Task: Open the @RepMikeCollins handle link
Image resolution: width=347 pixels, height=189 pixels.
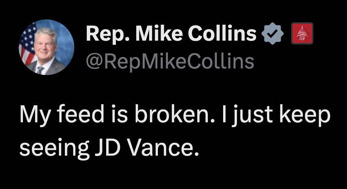Action: pos(169,61)
